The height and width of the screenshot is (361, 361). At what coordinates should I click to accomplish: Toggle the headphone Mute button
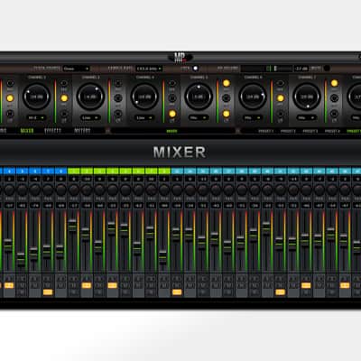pyautogui.click(x=327, y=69)
